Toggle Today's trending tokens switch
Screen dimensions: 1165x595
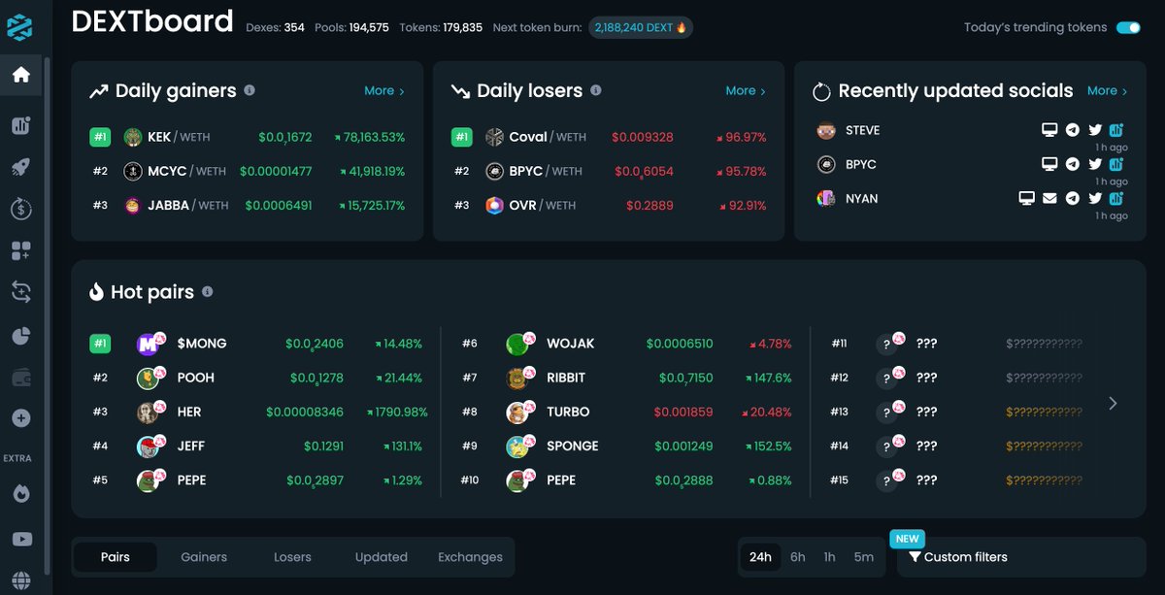1128,27
